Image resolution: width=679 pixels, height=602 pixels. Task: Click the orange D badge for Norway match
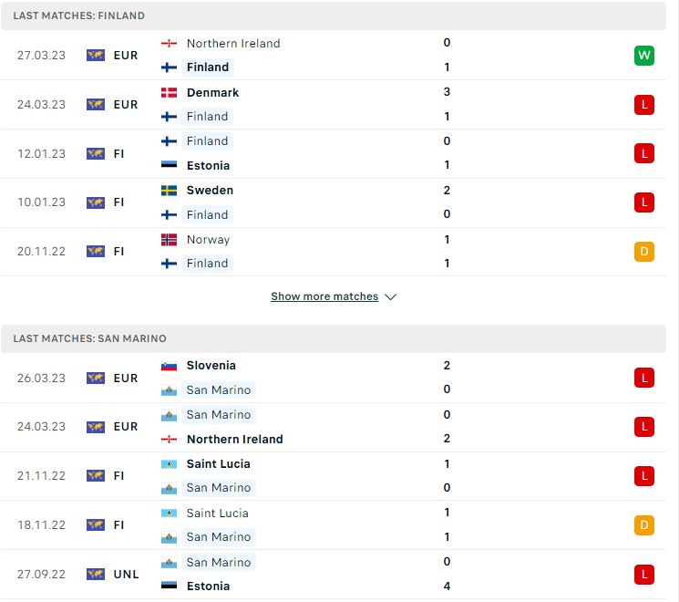point(644,252)
